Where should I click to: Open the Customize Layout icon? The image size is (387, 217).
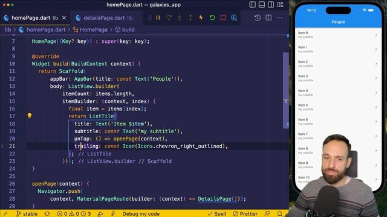point(281,5)
